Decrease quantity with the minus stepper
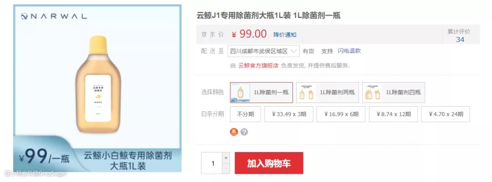This screenshot has width=492, height=182. [226, 168]
